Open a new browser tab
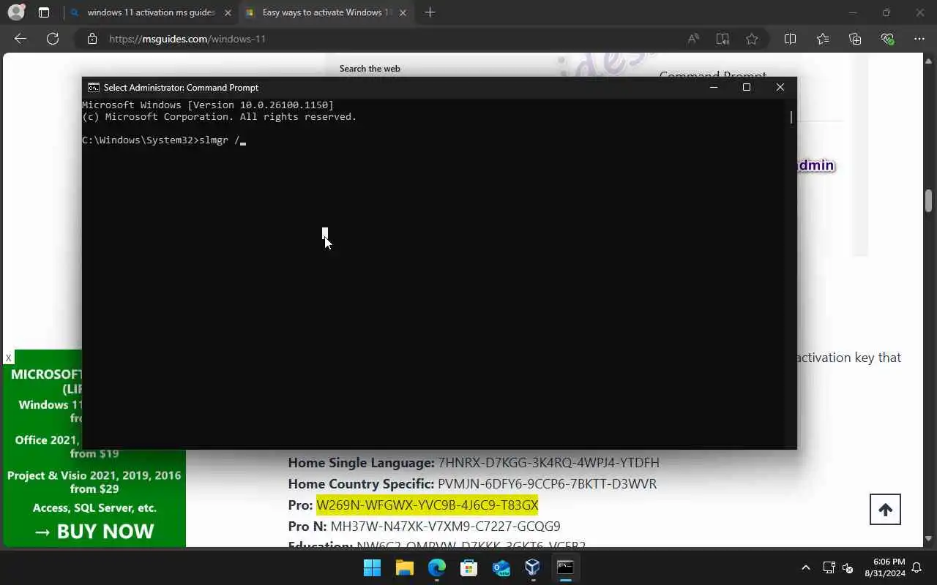Viewport: 937px width, 585px height. click(x=430, y=12)
